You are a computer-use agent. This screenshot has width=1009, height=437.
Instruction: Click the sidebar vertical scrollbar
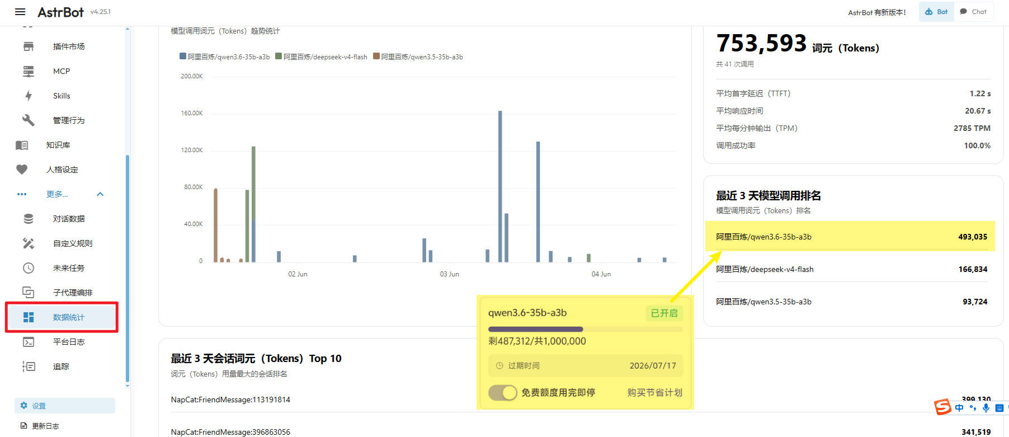point(128,269)
